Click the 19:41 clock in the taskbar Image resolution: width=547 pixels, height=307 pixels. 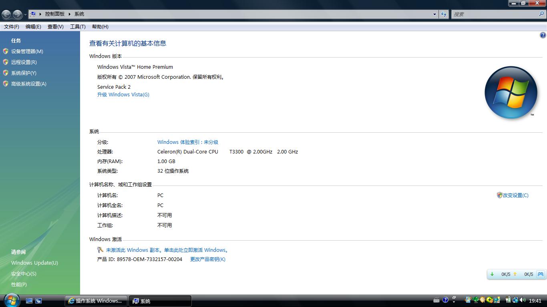[x=535, y=301]
